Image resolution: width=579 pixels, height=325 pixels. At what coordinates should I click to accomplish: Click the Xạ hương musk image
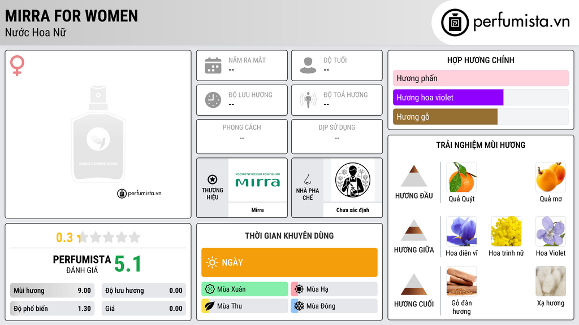[x=551, y=282]
